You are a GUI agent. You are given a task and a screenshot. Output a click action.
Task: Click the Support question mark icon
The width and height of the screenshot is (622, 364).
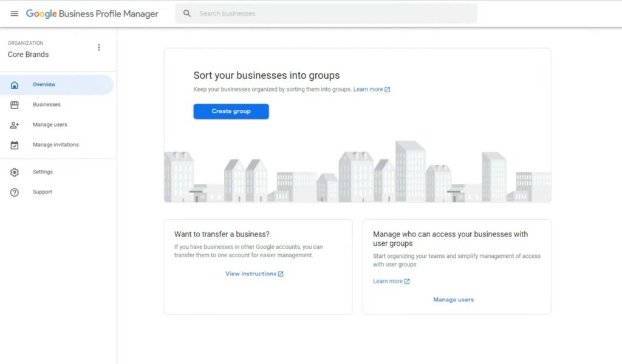pos(15,192)
